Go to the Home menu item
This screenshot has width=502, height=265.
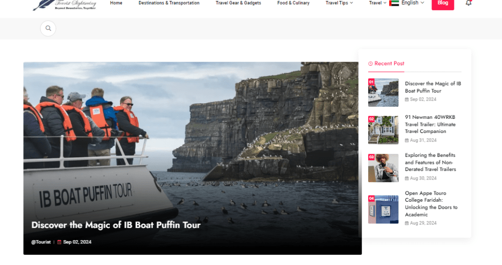pos(116,3)
